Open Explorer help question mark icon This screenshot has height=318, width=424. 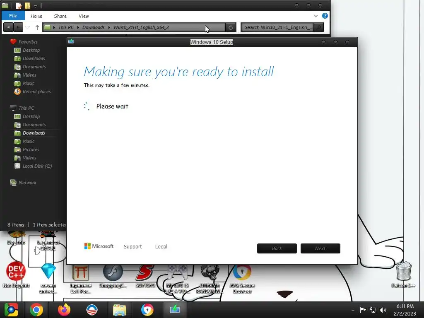325,16
